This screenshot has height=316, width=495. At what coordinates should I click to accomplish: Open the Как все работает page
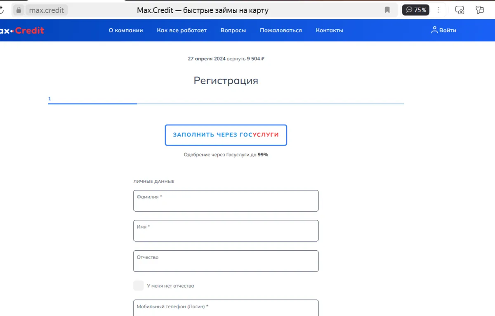(182, 30)
